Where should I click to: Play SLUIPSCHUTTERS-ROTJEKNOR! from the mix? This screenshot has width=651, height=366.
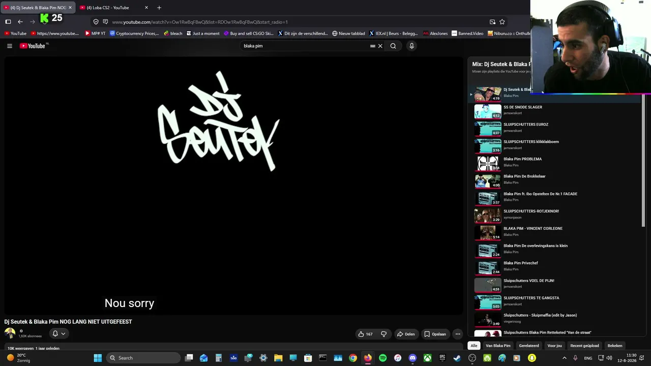point(554,215)
